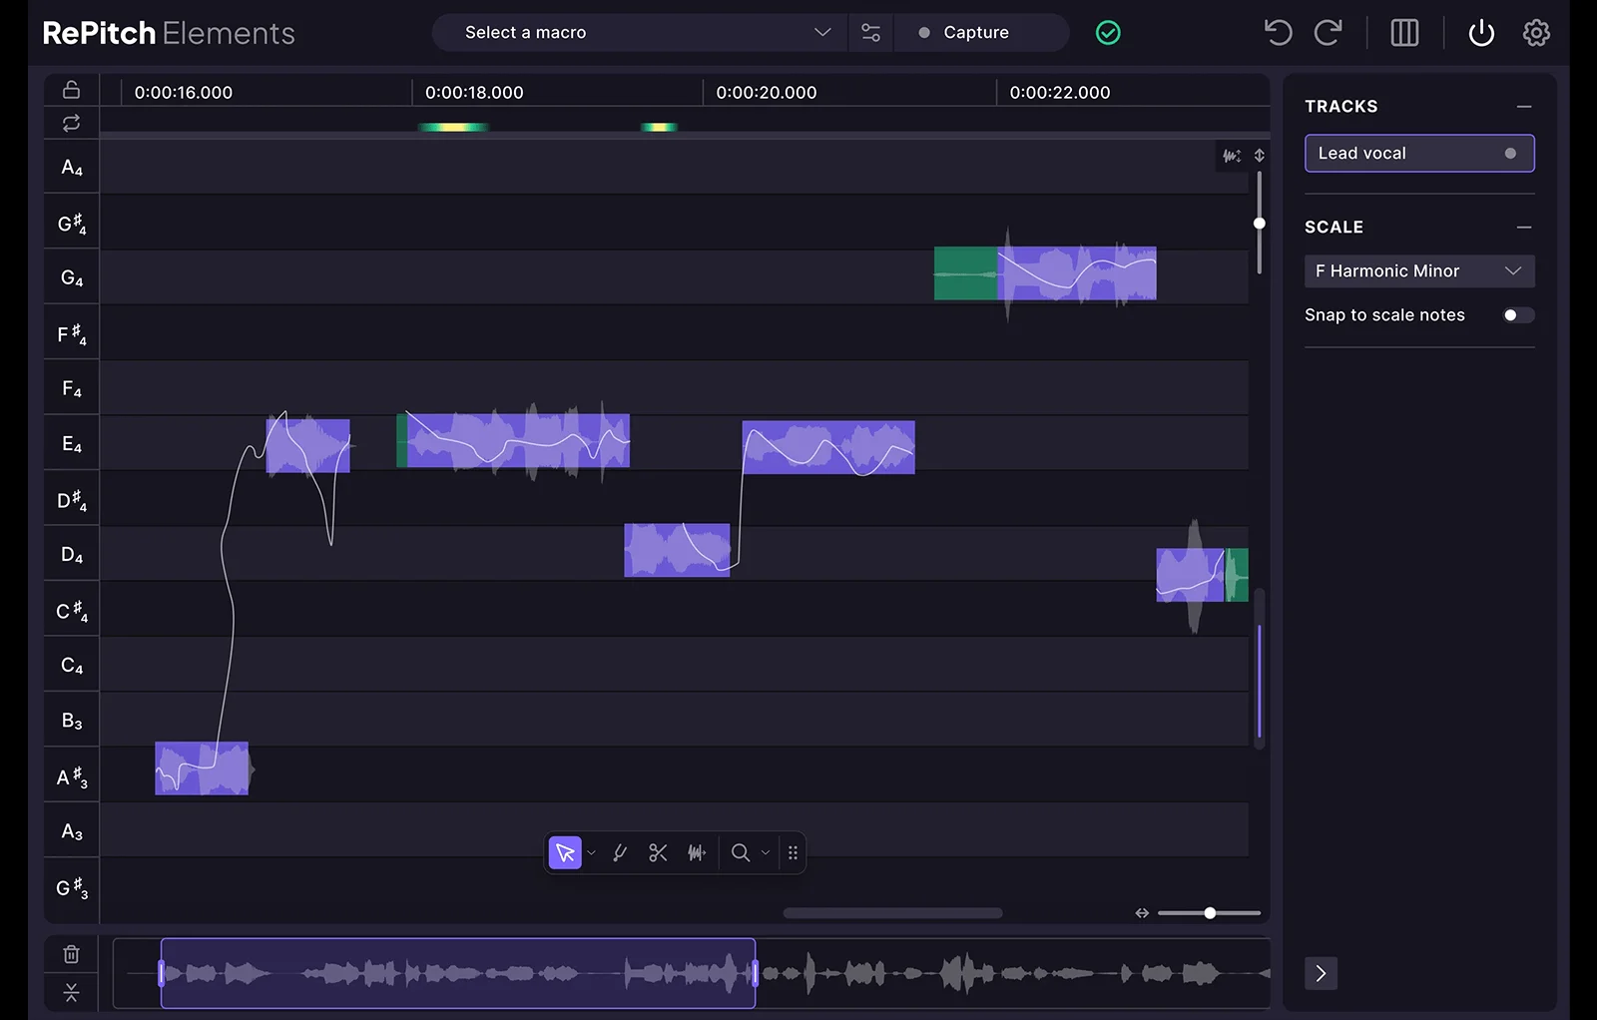Select the arrow pointer tool
The height and width of the screenshot is (1020, 1597).
pyautogui.click(x=565, y=853)
